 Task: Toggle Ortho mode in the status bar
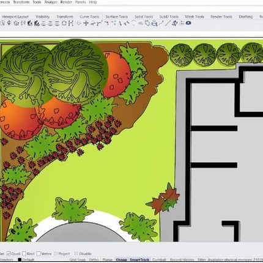click(x=94, y=260)
